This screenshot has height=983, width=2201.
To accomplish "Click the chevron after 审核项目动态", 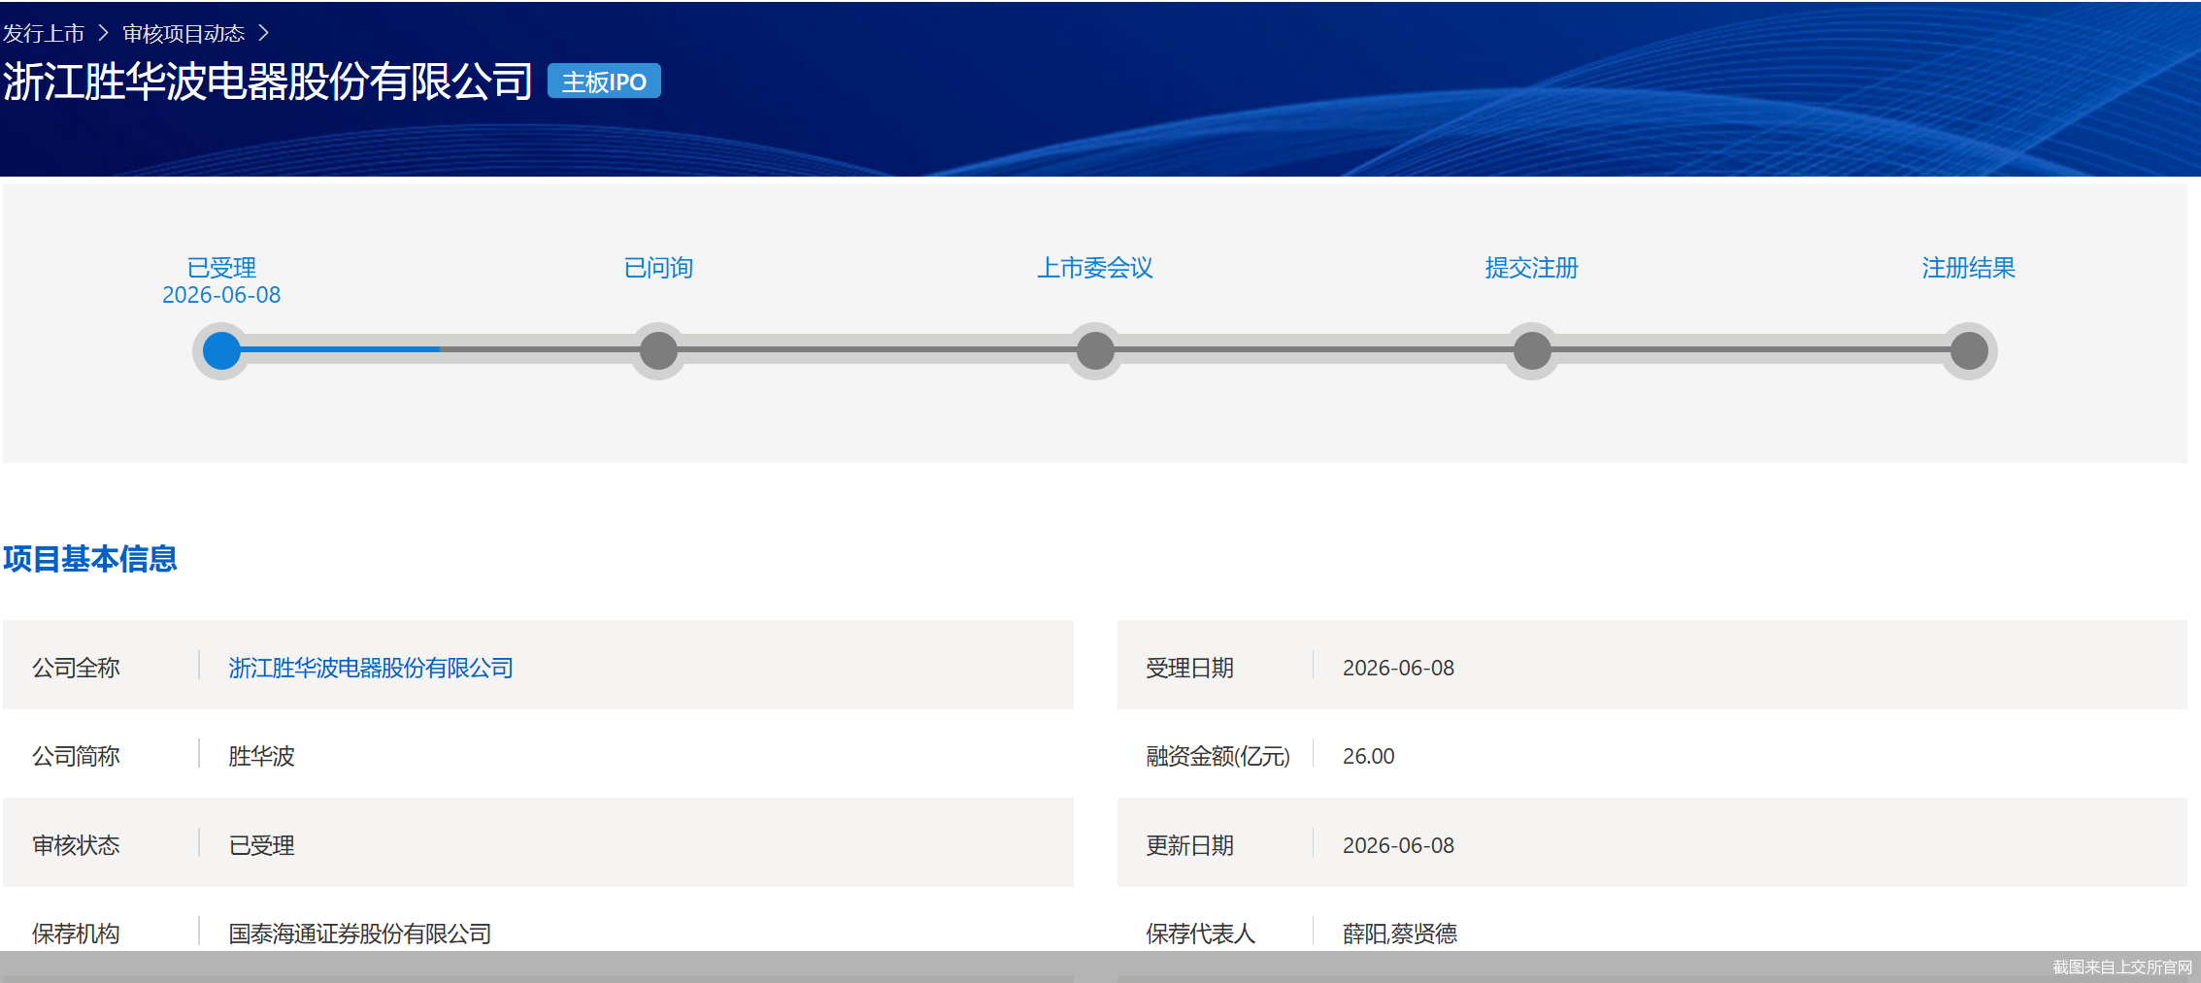I will [263, 34].
